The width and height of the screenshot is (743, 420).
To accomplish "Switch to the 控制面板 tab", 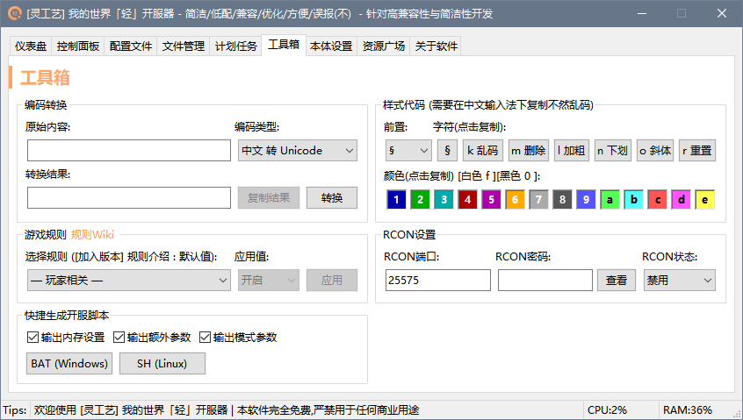I will 77,46.
